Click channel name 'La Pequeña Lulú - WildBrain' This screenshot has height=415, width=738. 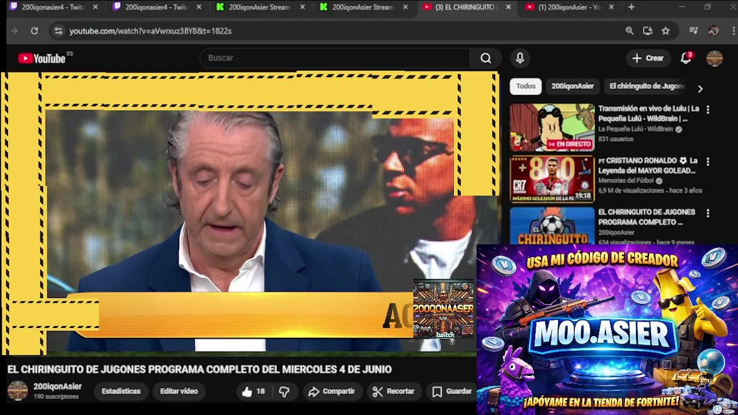635,129
